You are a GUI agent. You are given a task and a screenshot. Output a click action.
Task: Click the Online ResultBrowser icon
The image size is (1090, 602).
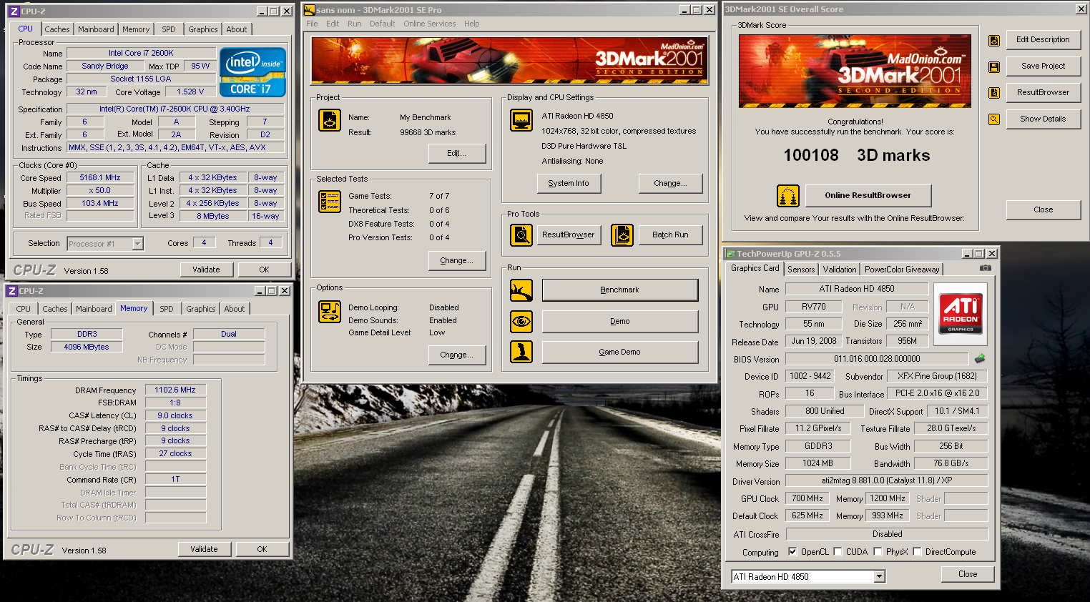(x=788, y=196)
